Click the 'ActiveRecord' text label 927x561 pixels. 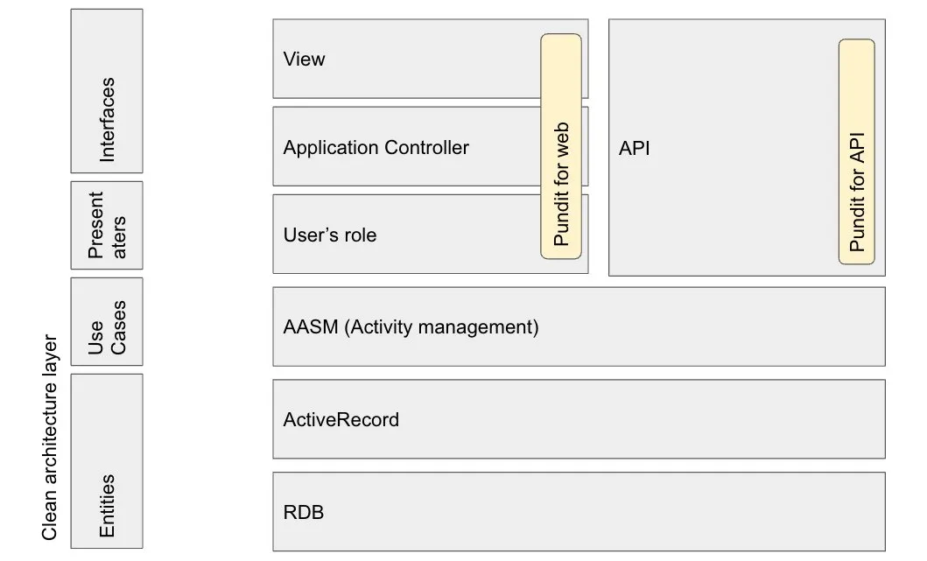pos(341,420)
